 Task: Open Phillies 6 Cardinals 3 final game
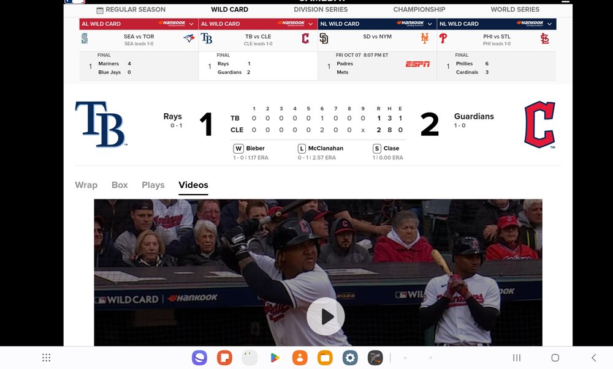pyautogui.click(x=497, y=66)
